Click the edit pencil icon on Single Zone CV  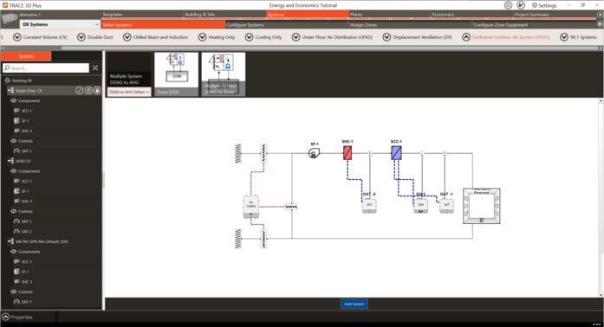(80, 91)
